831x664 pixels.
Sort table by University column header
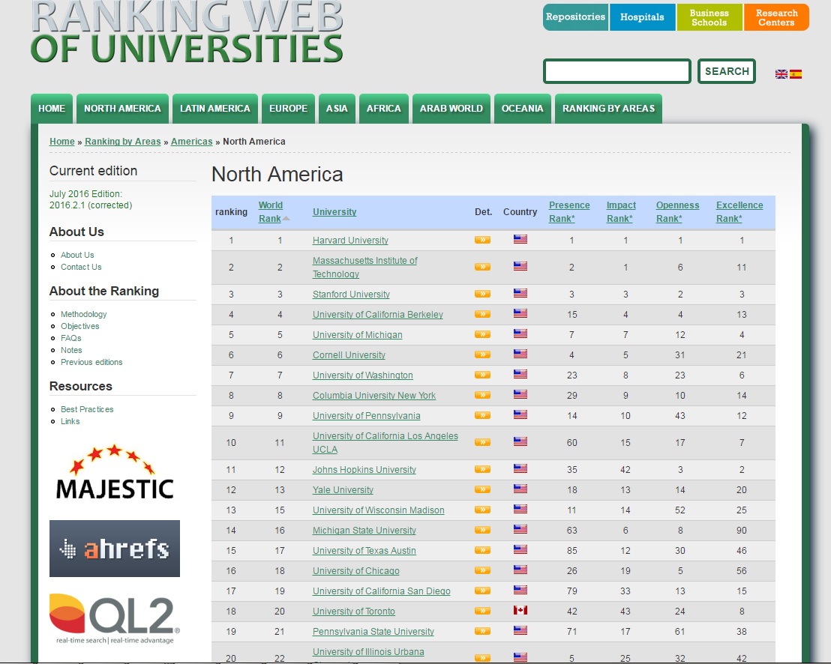334,212
